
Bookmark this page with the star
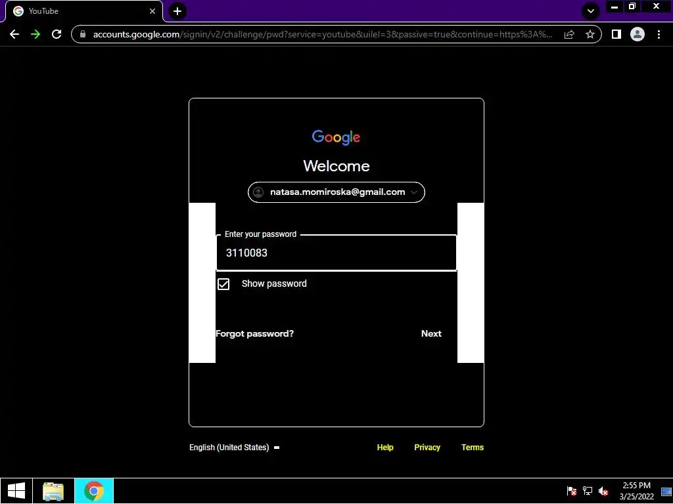click(x=590, y=34)
